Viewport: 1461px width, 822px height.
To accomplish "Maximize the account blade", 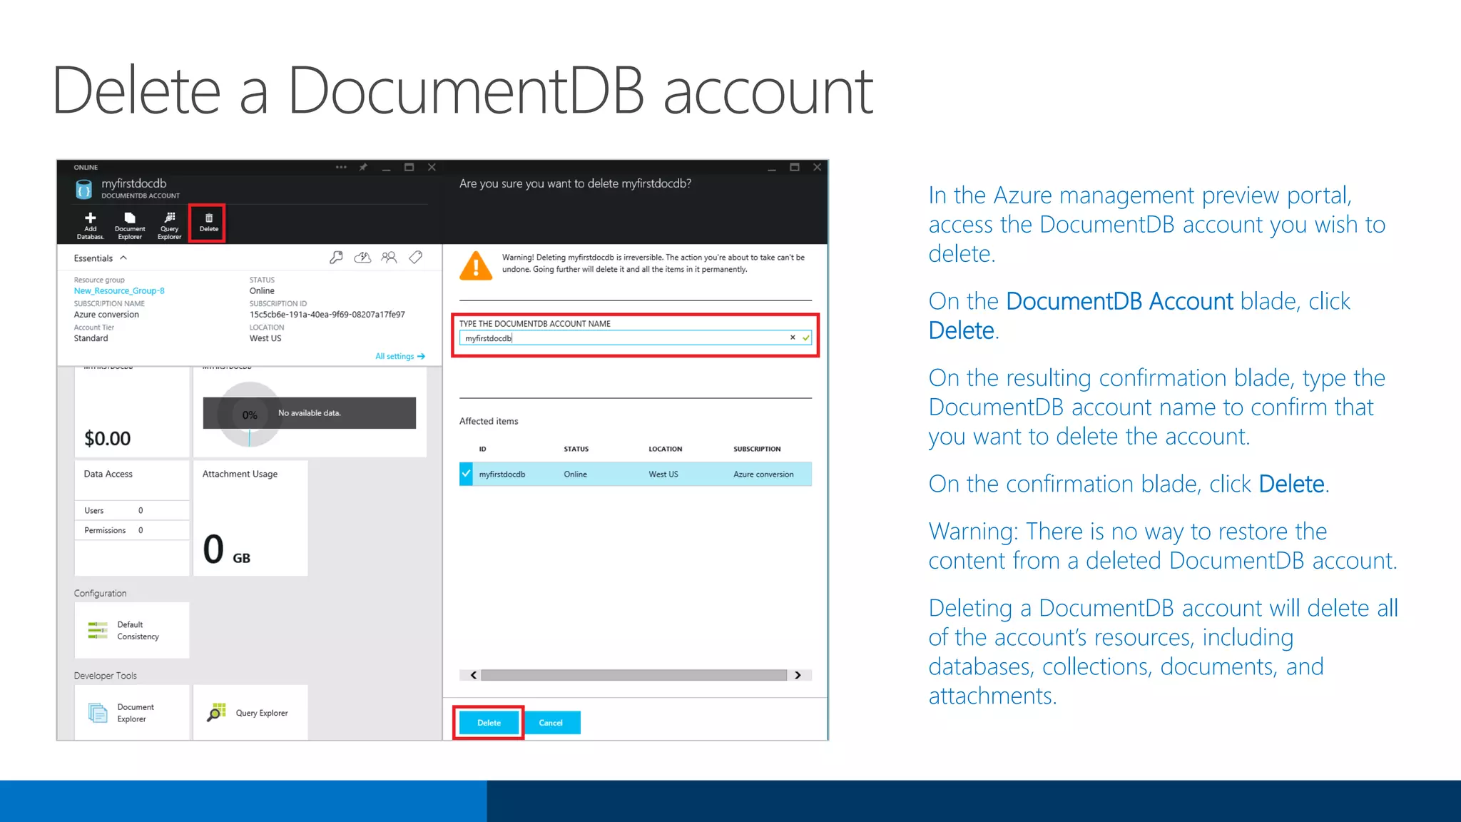I will pos(409,167).
